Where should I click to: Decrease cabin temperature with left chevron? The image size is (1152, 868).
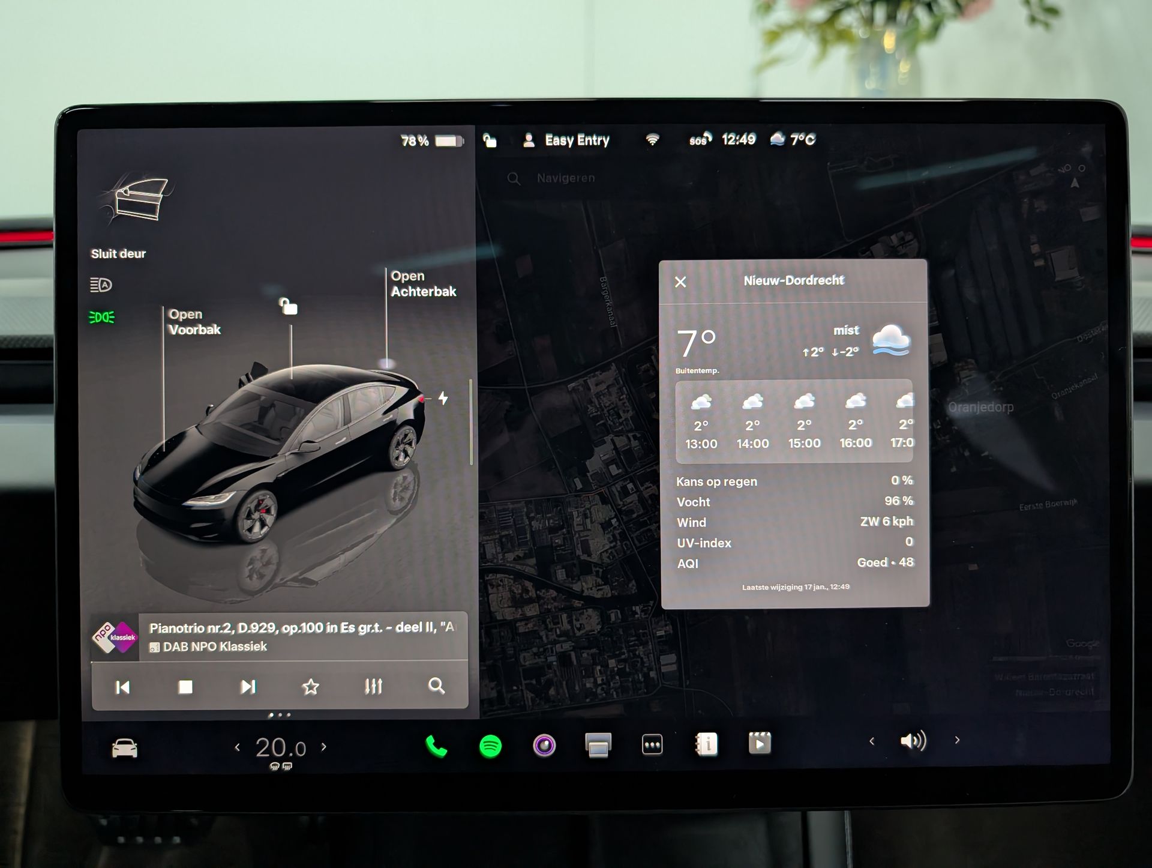coord(238,747)
